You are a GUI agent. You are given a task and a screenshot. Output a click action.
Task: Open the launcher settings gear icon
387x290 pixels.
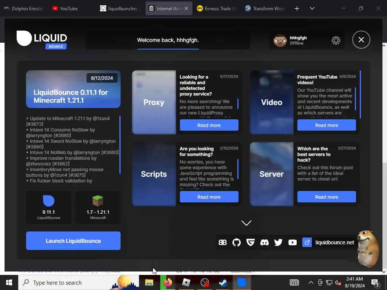pos(336,40)
